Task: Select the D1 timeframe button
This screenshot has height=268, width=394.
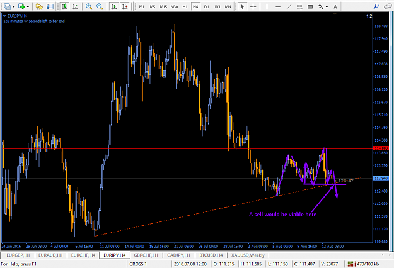Action: (x=207, y=6)
